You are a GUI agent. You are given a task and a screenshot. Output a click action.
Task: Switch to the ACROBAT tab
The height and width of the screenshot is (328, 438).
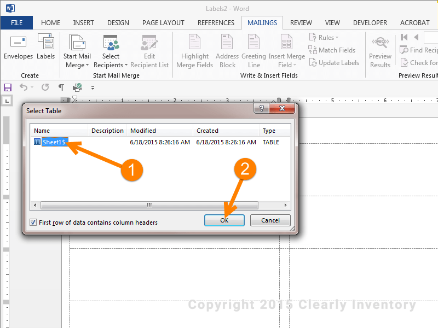coord(415,23)
